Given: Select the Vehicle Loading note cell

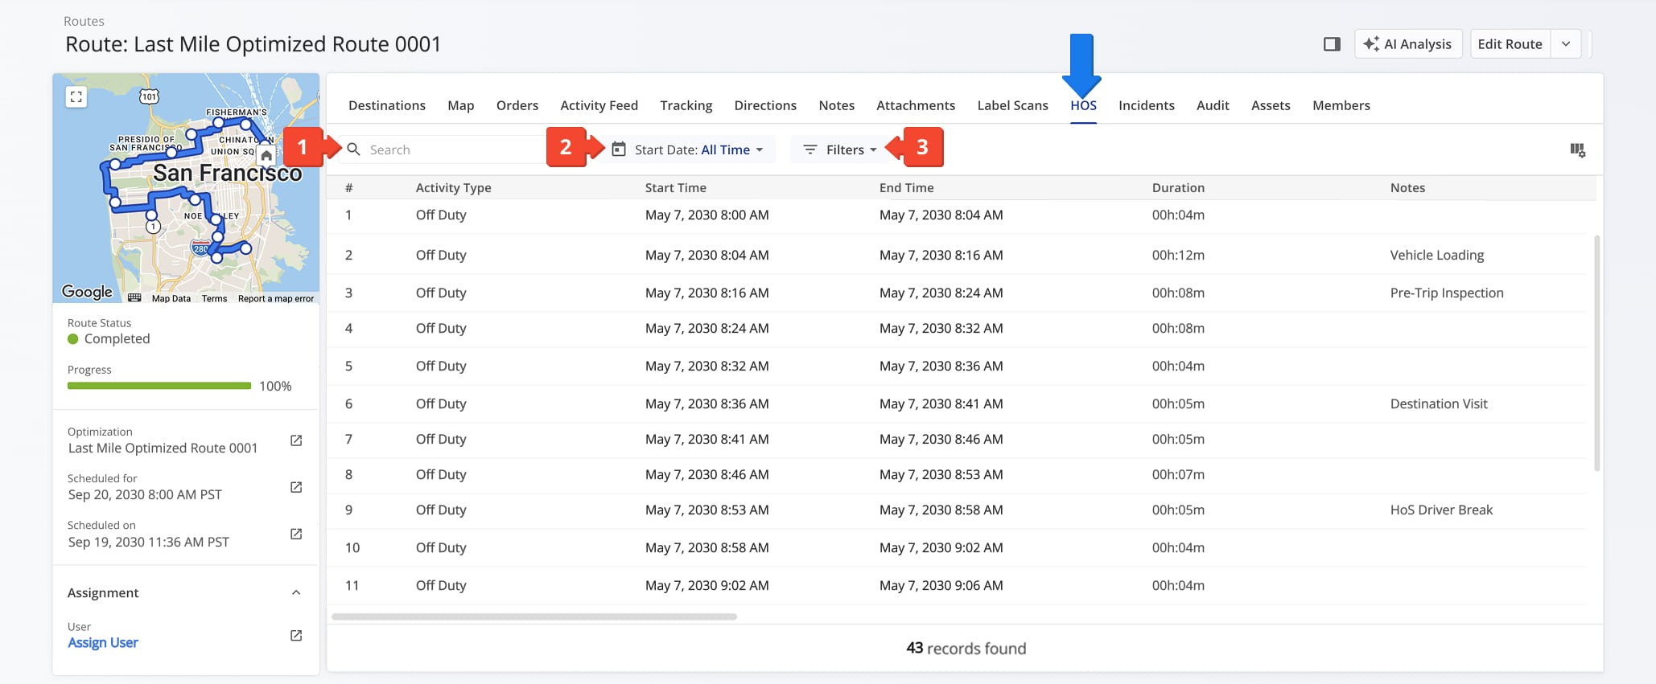Looking at the screenshot, I should pyautogui.click(x=1437, y=255).
